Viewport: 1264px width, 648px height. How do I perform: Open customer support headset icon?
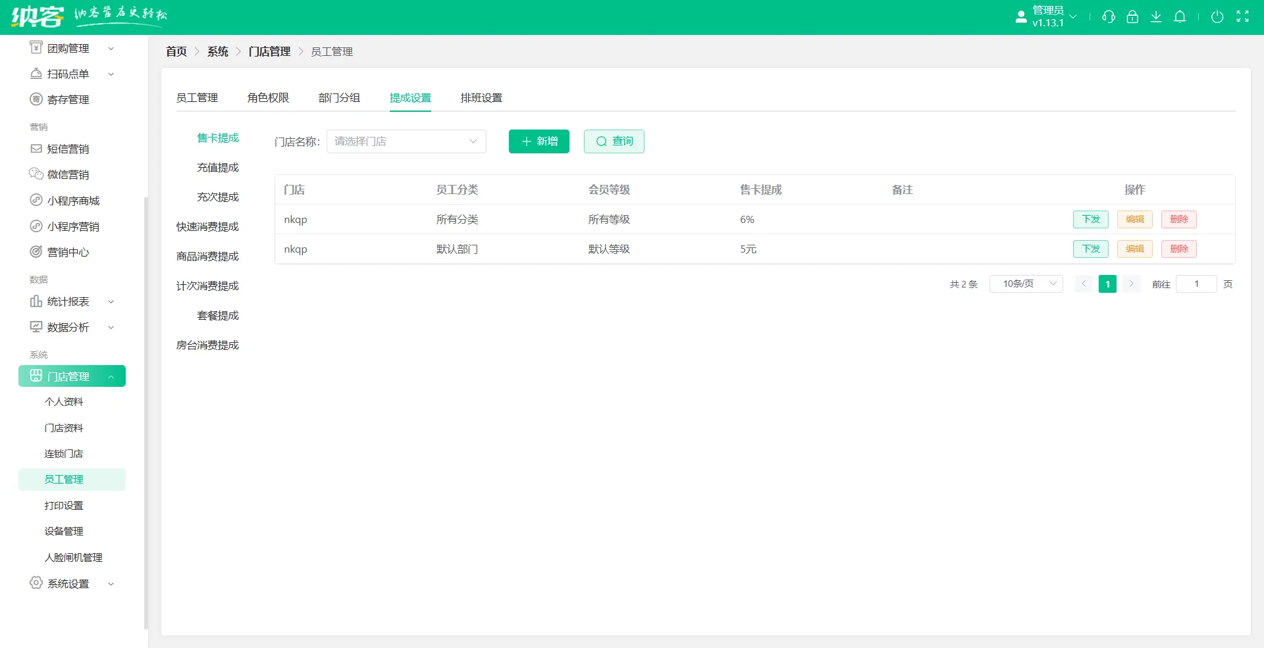click(x=1108, y=16)
